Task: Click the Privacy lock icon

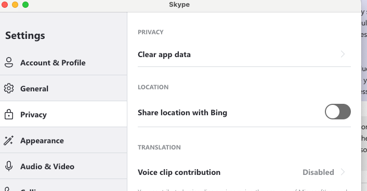Action: 9,114
